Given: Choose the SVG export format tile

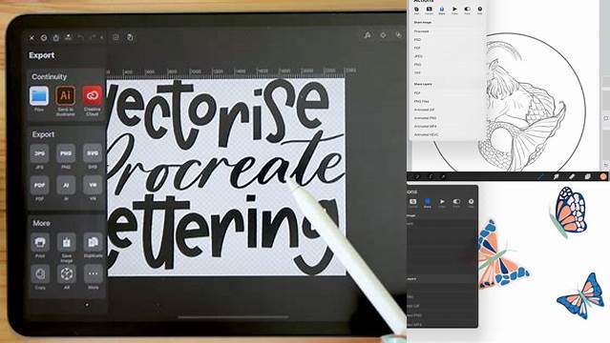Looking at the screenshot, I should click(x=93, y=153).
